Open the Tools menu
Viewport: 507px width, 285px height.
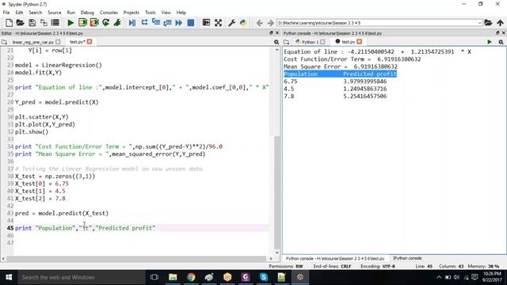click(x=150, y=13)
